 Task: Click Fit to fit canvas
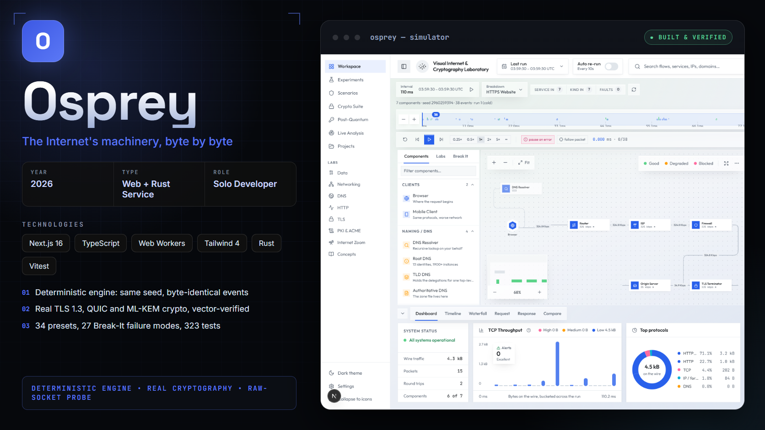[x=524, y=163]
